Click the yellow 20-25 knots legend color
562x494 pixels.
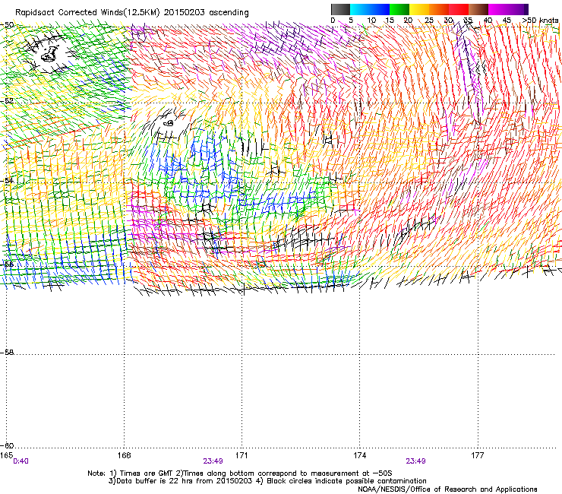point(419,9)
